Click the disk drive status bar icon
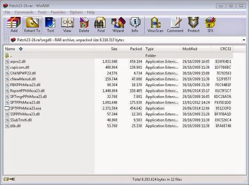 6,179
